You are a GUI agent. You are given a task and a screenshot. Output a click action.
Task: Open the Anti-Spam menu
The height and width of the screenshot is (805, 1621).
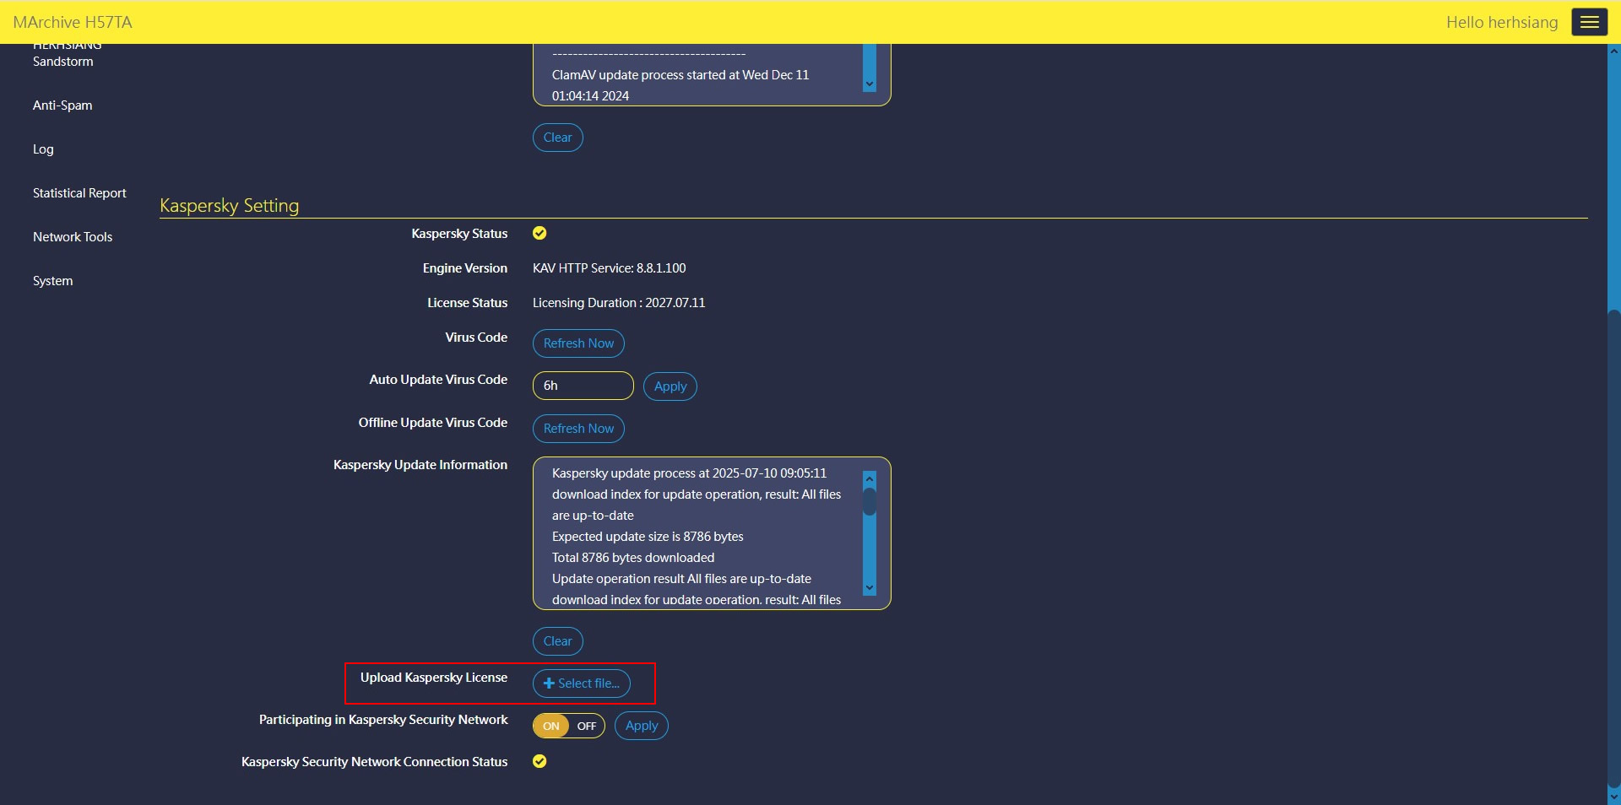(x=62, y=105)
